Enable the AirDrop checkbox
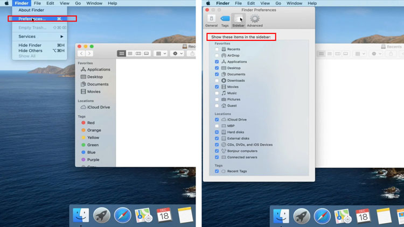The height and width of the screenshot is (227, 404). click(217, 55)
